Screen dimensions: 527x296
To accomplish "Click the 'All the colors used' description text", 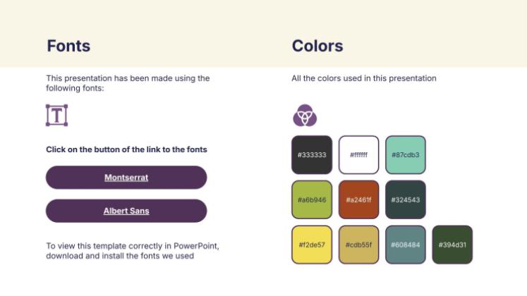I will 364,78.
